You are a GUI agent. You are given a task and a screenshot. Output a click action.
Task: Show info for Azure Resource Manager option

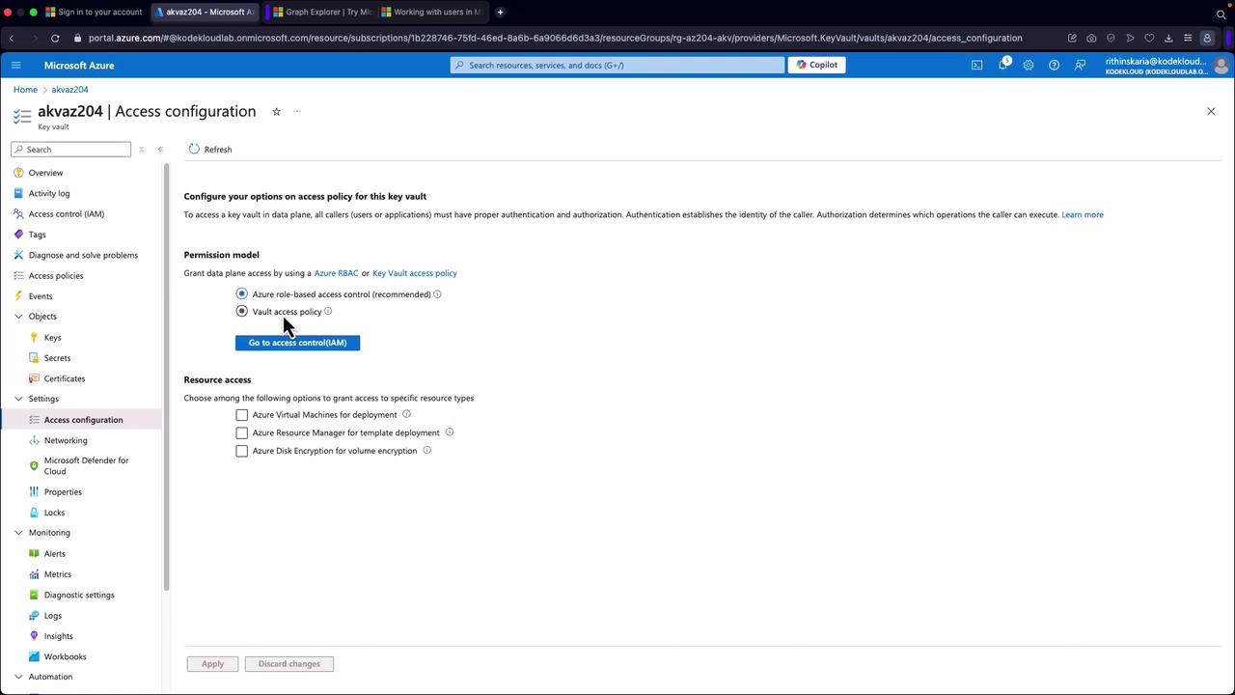[450, 432]
